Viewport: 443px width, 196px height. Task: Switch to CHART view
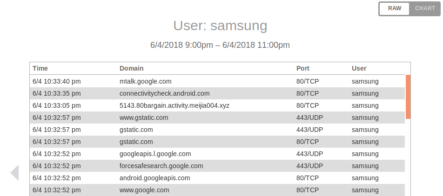point(425,9)
